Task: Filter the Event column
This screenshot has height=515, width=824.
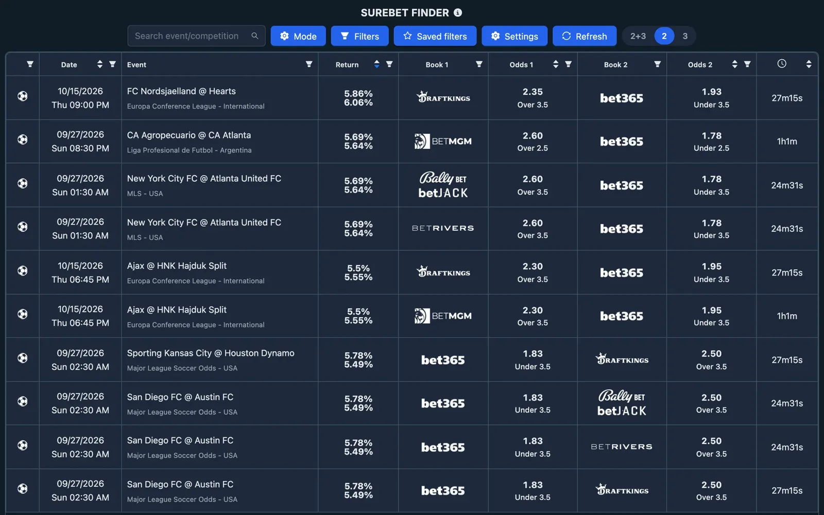Action: click(309, 64)
